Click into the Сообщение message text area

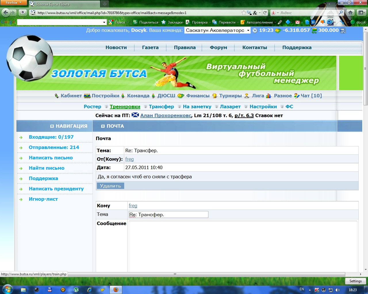243,245
